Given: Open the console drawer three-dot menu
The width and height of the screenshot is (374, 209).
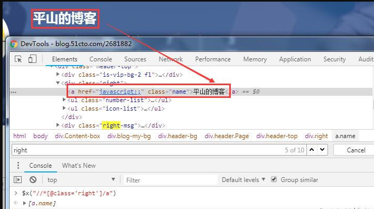Looking at the screenshot, I should [x=18, y=165].
